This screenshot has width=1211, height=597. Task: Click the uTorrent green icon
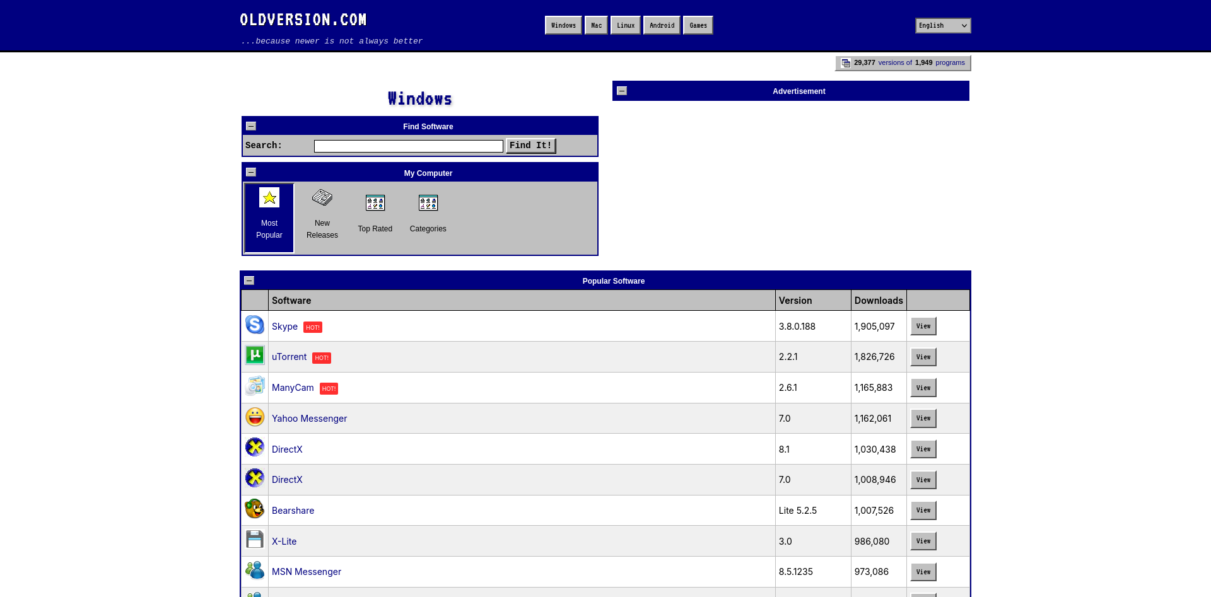pos(255,356)
